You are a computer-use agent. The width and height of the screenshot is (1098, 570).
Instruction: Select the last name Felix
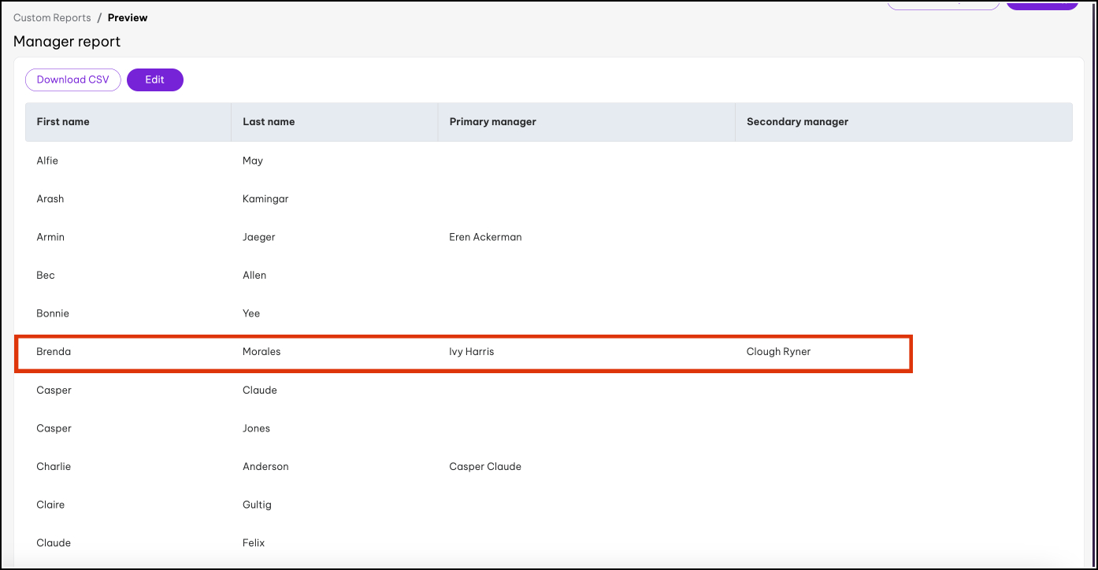pyautogui.click(x=254, y=543)
